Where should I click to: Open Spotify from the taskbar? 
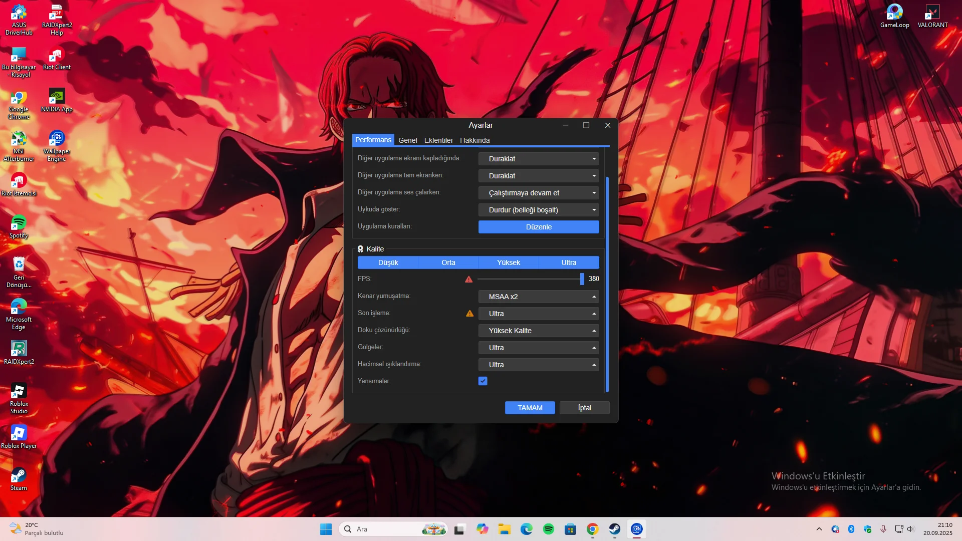[548, 529]
